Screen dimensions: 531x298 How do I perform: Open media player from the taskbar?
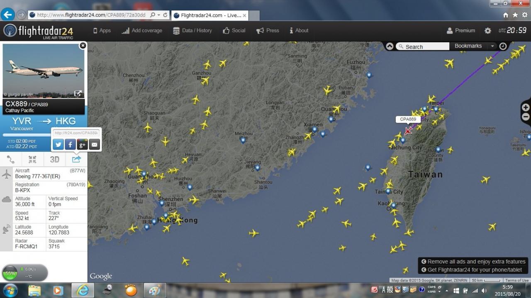click(58, 291)
